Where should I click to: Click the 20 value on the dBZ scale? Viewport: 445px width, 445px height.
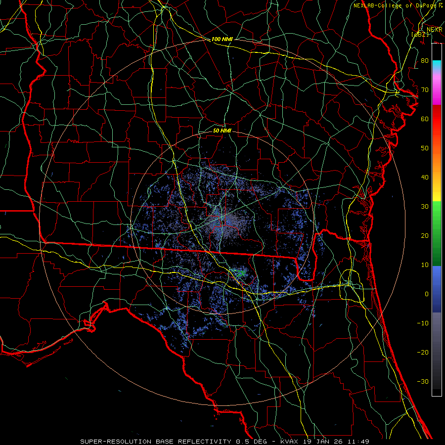425,235
